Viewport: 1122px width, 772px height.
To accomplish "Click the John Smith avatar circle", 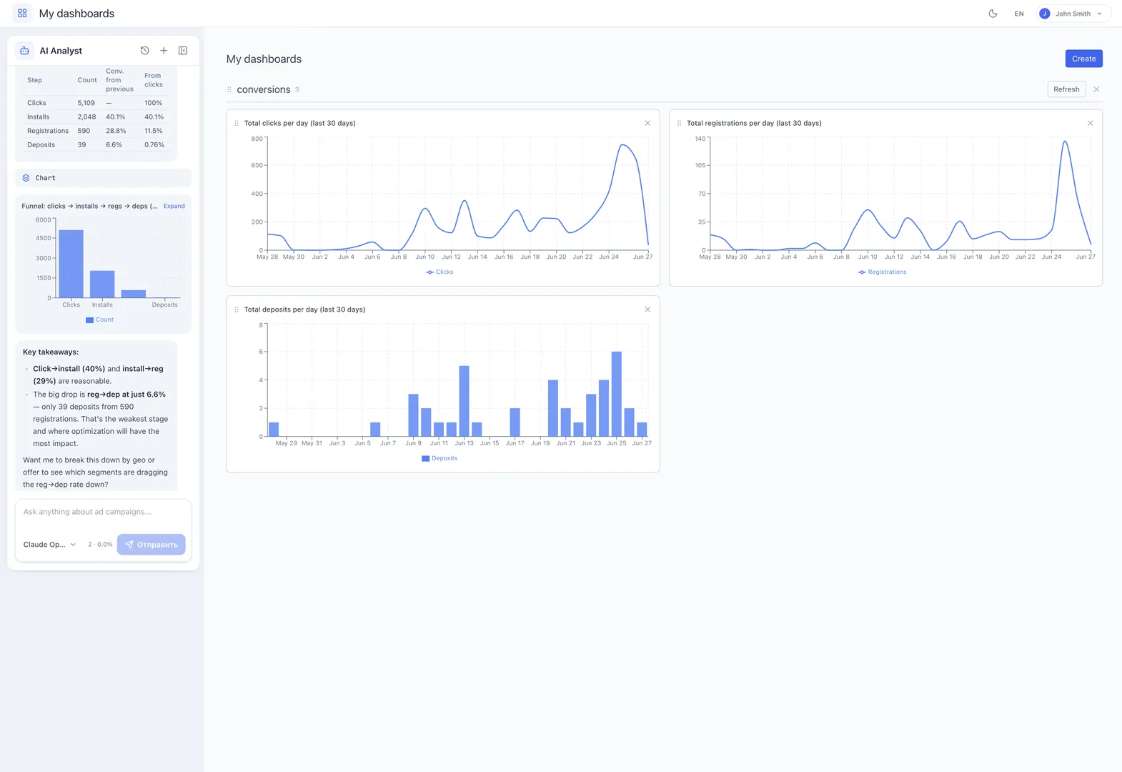I will 1045,14.
